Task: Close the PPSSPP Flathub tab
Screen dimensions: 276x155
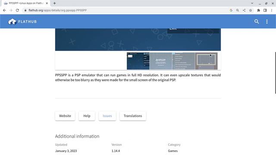Action: pyautogui.click(x=47, y=3)
